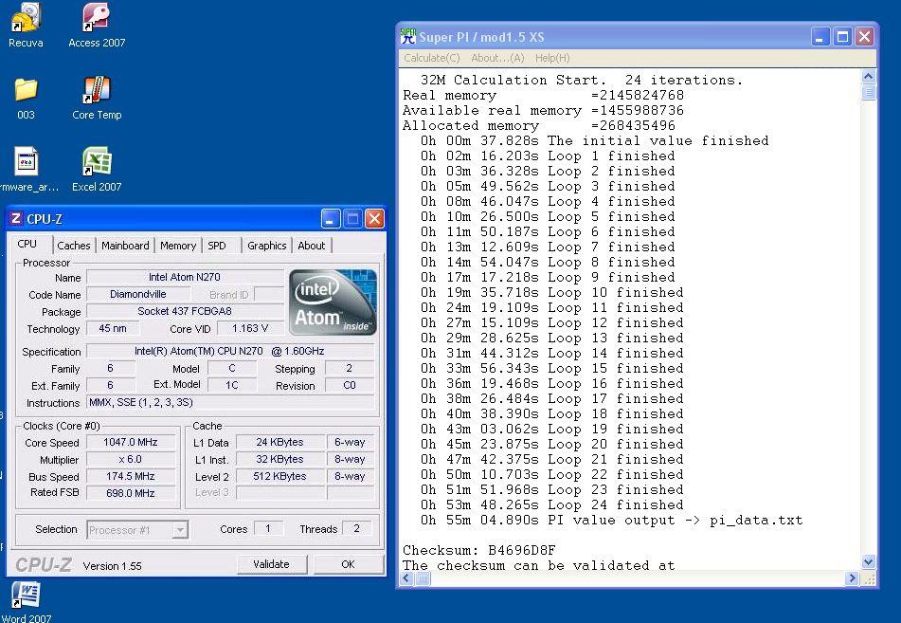Switch to the Caches tab in CPU-Z
The height and width of the screenshot is (623, 901).
tap(74, 246)
